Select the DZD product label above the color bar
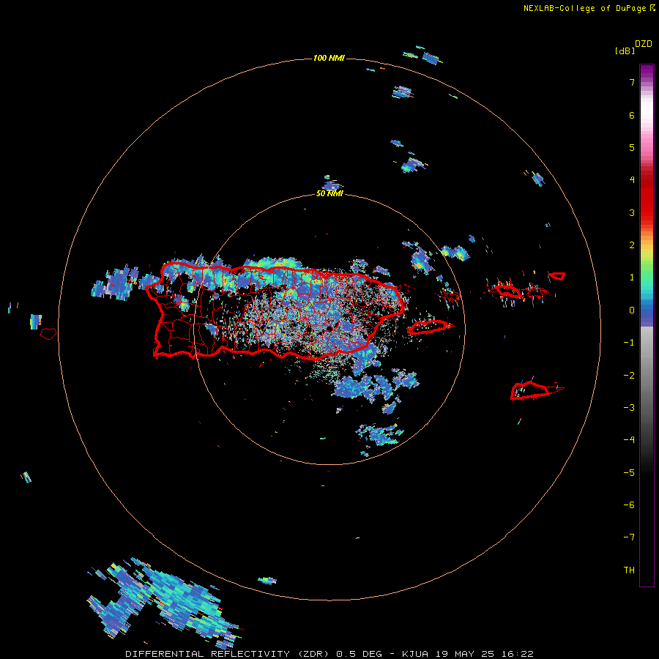Screen dimensions: 659x659 tap(644, 44)
